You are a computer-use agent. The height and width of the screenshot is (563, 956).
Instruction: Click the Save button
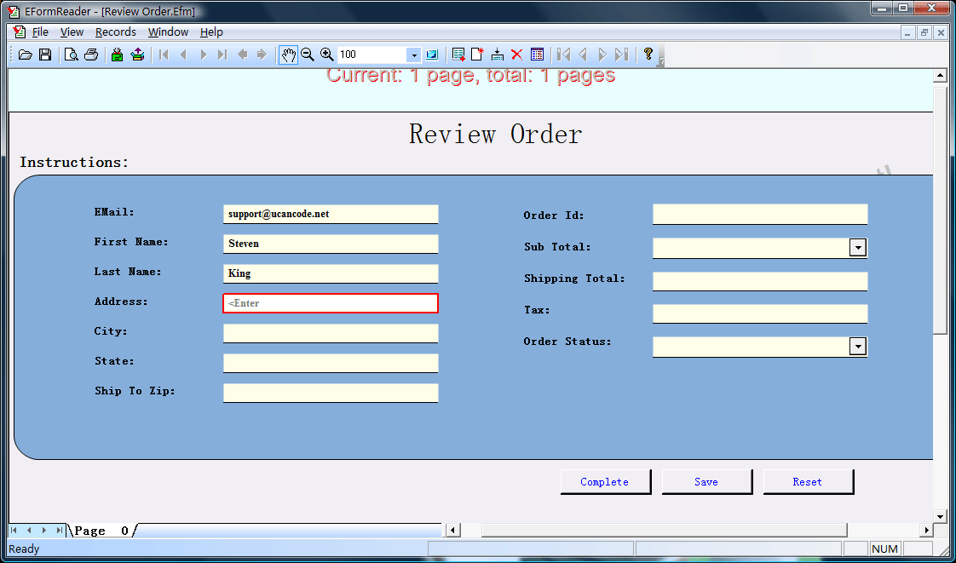707,481
